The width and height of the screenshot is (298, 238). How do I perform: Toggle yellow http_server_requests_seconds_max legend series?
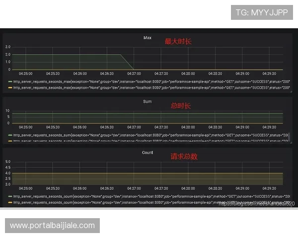point(151,88)
